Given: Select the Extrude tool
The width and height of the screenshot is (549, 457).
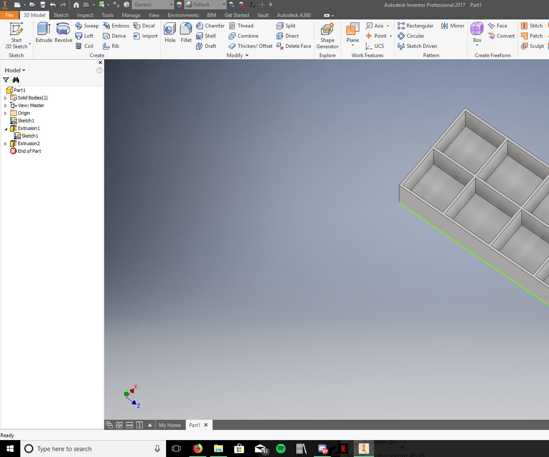Looking at the screenshot, I should click(44, 33).
